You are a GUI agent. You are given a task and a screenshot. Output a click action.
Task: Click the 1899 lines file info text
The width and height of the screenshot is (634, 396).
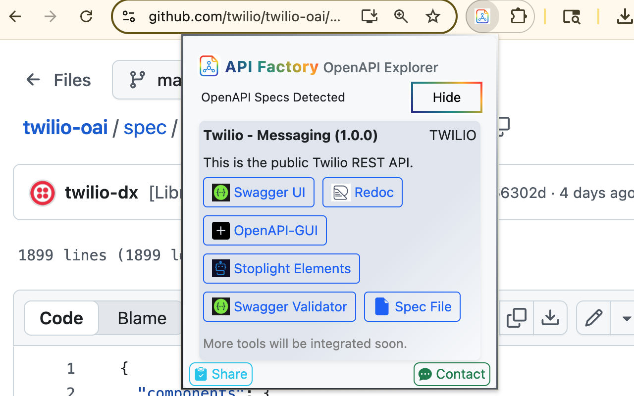click(100, 255)
